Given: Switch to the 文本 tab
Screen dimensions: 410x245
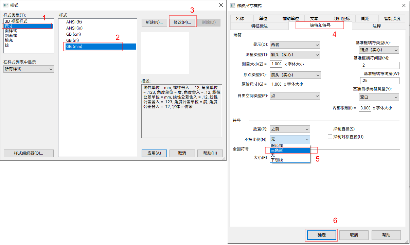Looking at the screenshot, I should (x=311, y=19).
